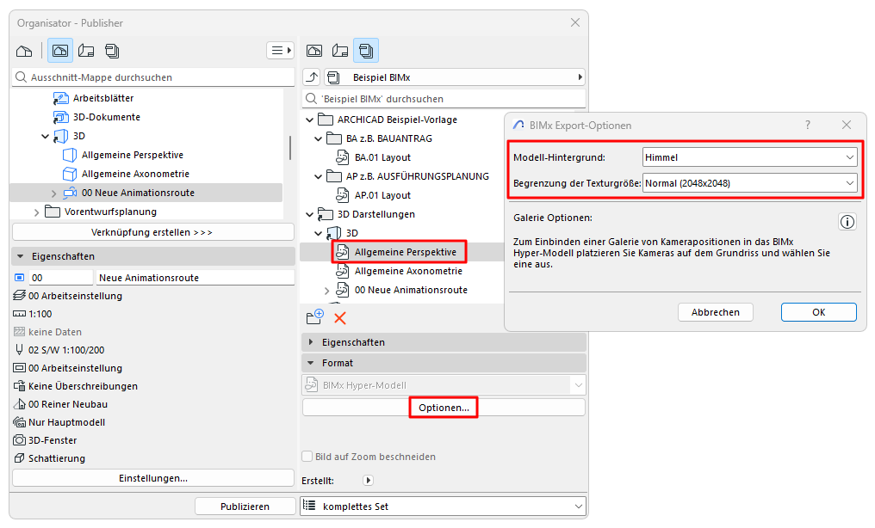Edit view name field Neue Animationsroute
The width and height of the screenshot is (875, 528).
pos(195,278)
